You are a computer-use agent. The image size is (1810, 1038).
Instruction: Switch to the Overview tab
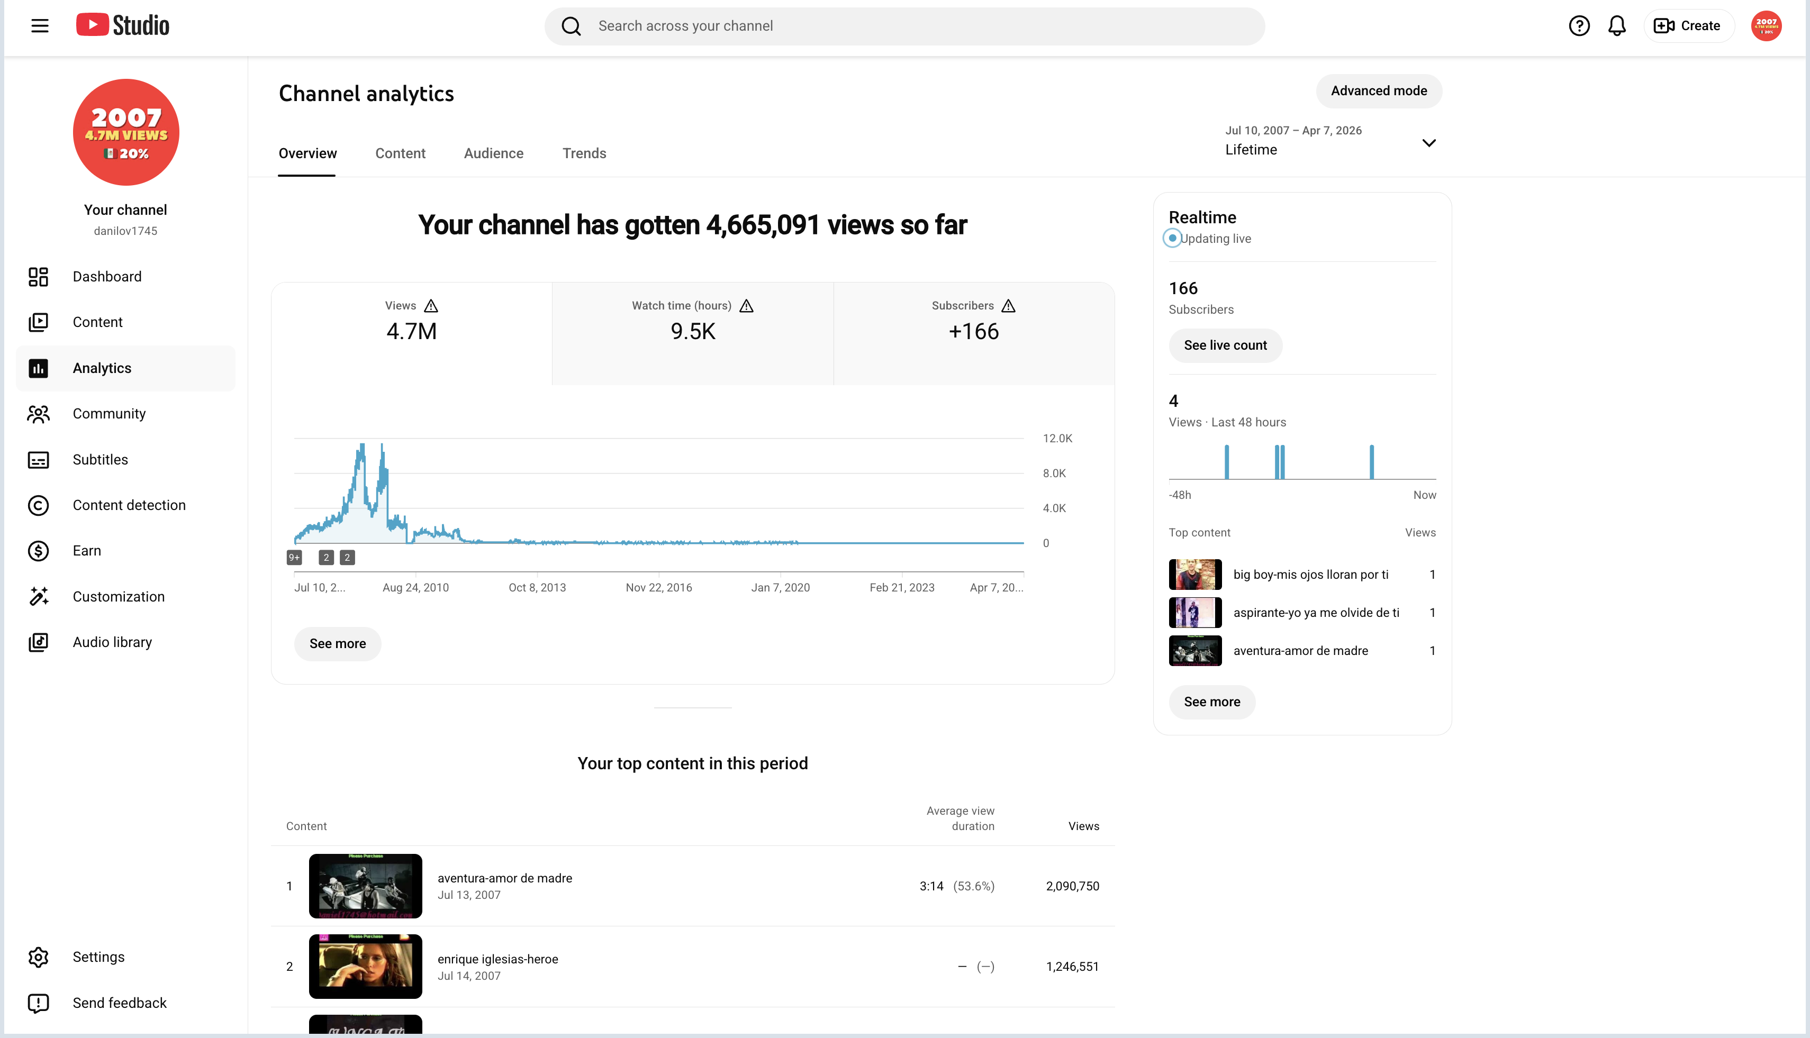pyautogui.click(x=307, y=153)
